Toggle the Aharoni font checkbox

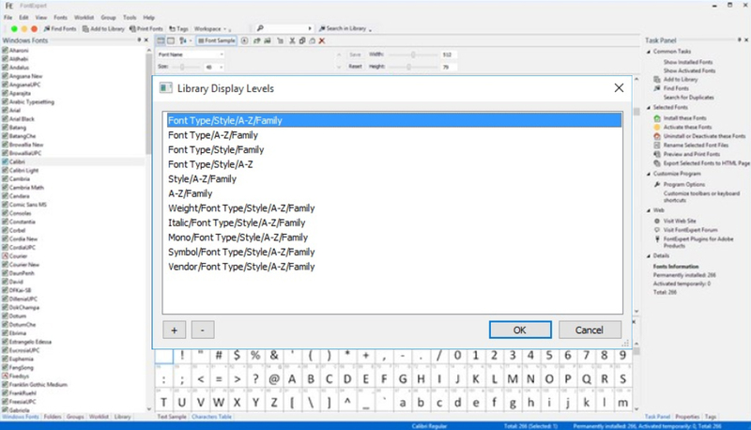pyautogui.click(x=6, y=51)
